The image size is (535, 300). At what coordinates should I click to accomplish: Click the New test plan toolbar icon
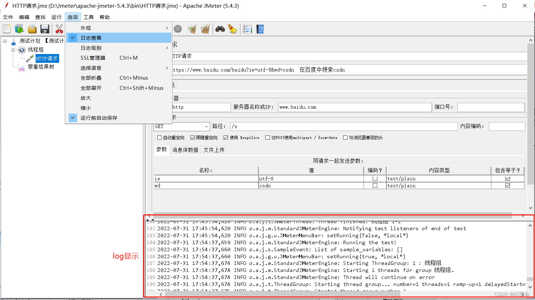pyautogui.click(x=7, y=29)
